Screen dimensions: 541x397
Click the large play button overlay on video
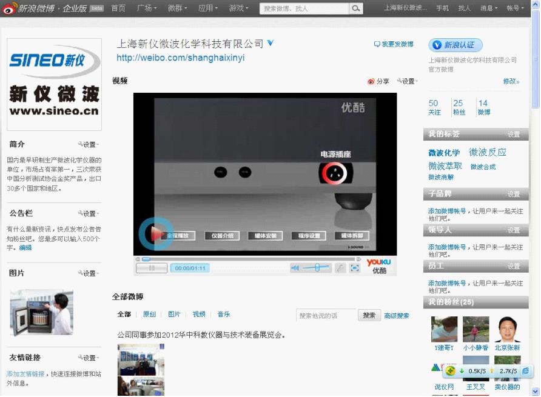pos(155,233)
